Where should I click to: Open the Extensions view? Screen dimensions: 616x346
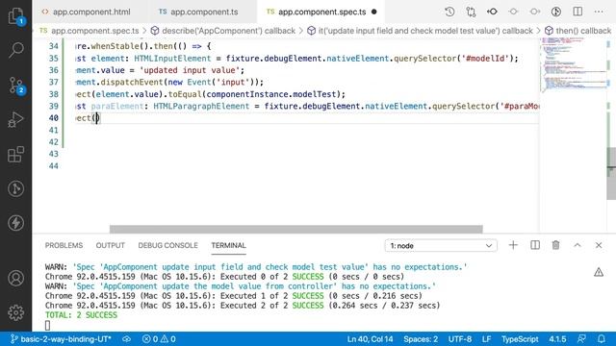pos(15,154)
